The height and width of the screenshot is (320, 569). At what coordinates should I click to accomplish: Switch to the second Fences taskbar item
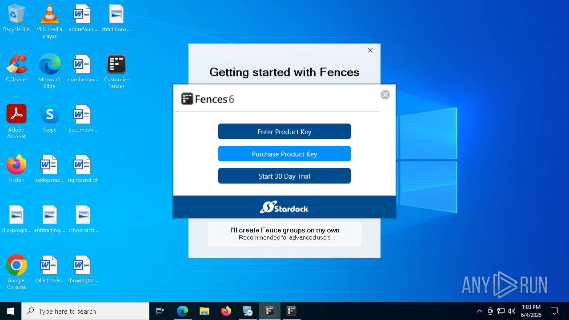coord(292,311)
